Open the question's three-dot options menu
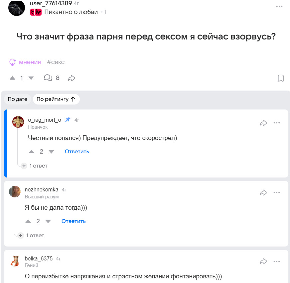Screen dimensions: 290x283 click(279, 6)
